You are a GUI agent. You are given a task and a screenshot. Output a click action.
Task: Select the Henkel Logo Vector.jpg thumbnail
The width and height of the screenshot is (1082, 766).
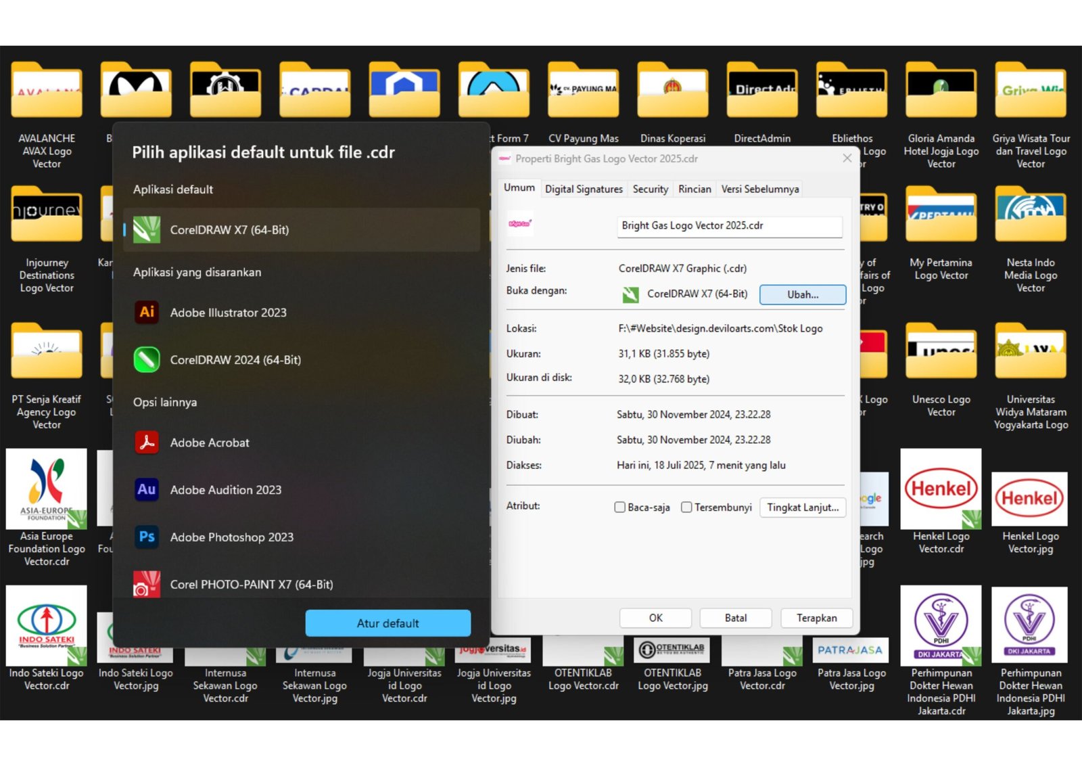click(x=1029, y=499)
